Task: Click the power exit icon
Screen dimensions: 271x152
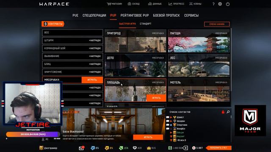Action: pos(228,4)
